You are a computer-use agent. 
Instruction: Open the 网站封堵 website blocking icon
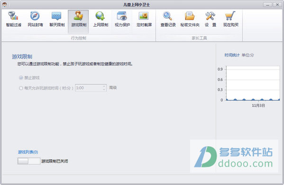point(35,16)
